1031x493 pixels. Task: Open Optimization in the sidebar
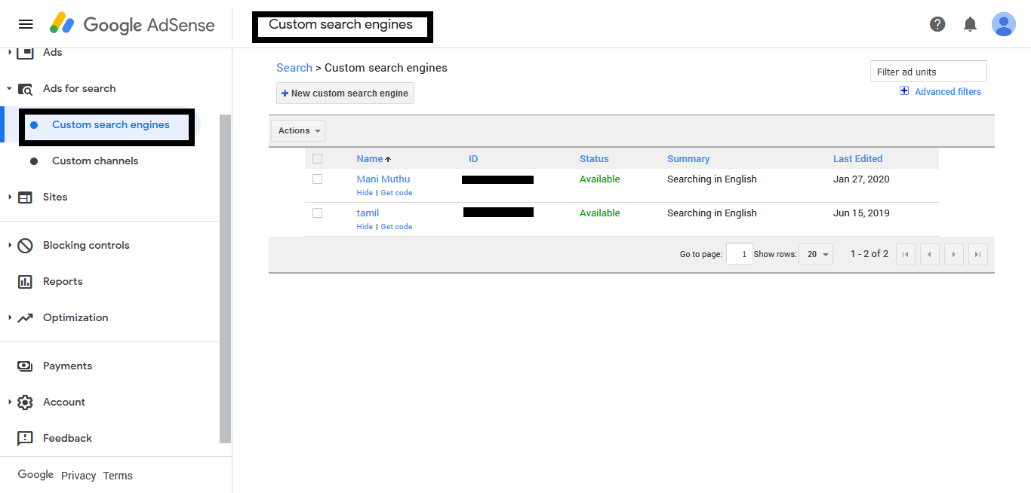point(75,318)
